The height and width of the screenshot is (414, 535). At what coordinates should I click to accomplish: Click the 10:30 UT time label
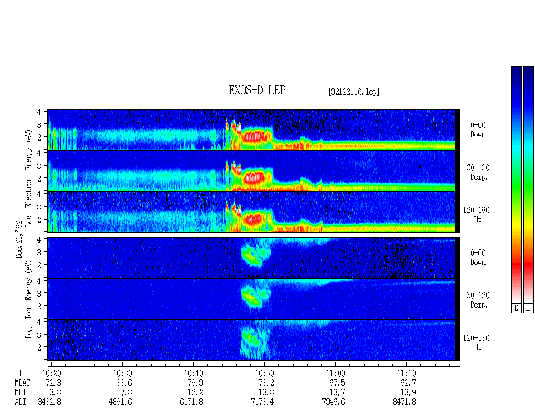coord(123,373)
